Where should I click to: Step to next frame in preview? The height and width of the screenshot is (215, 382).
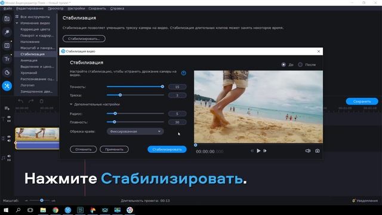pos(265,151)
